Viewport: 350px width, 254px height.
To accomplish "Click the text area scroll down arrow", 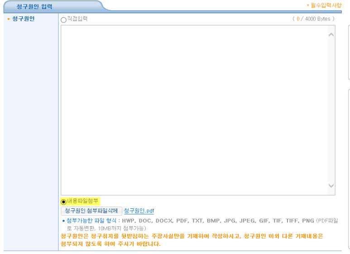I will tap(331, 186).
